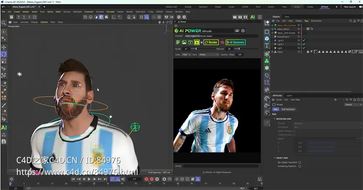Click the AI Generate button
The width and height of the screenshot is (363, 190).
point(235,42)
